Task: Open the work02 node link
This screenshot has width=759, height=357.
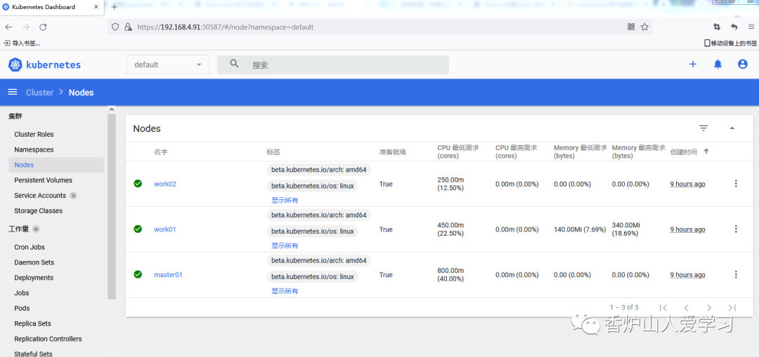Action: pyautogui.click(x=165, y=184)
